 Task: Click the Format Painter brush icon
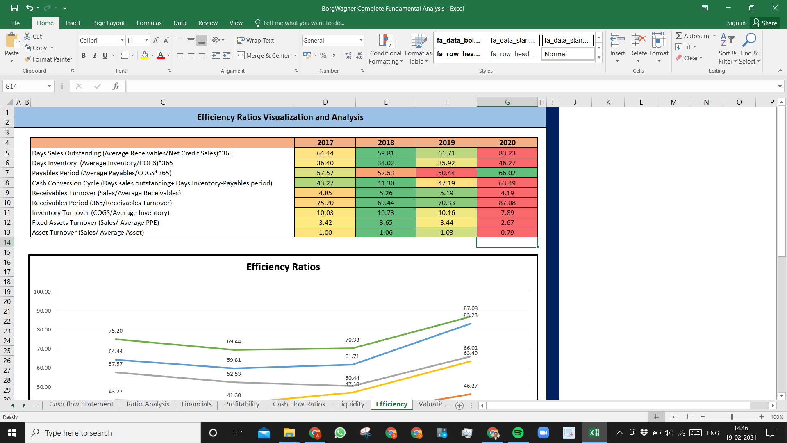[x=27, y=59]
